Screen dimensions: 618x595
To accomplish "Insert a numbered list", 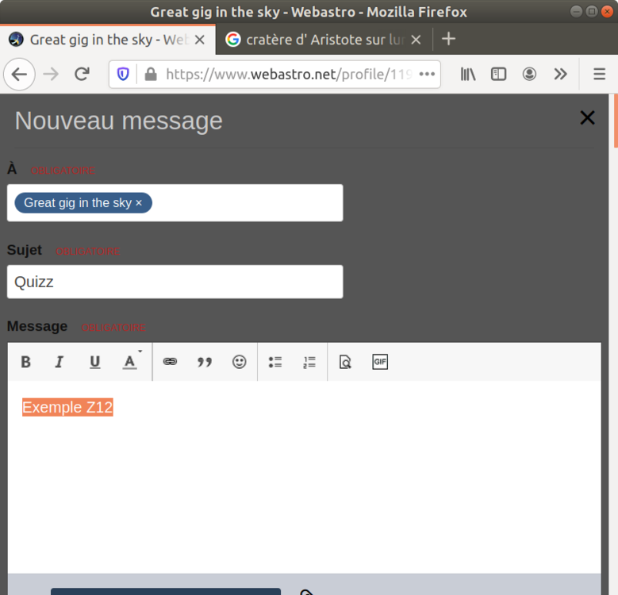I will point(309,362).
